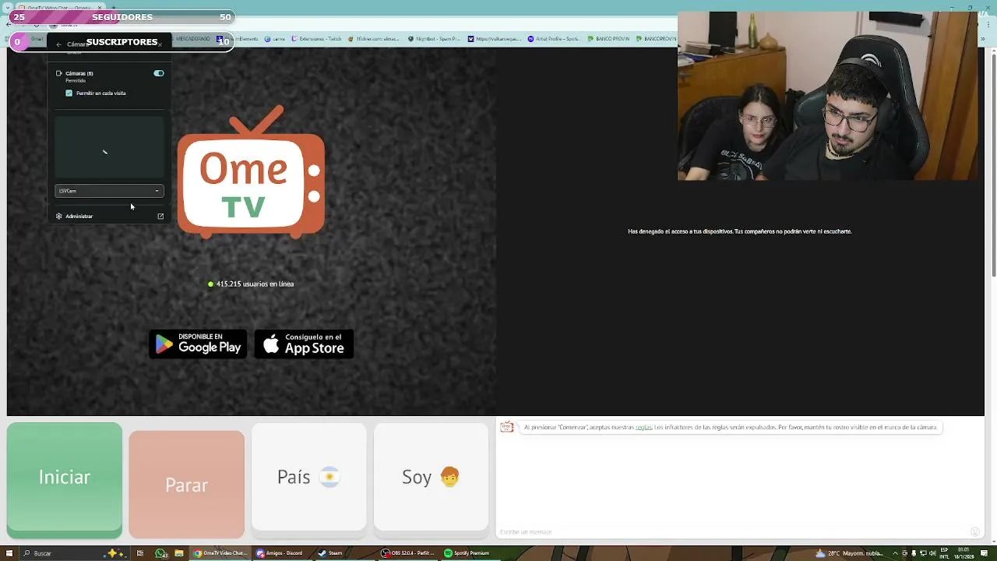997x561 pixels.
Task: Click the camera preview thumbnail in the popup
Action: click(109, 146)
